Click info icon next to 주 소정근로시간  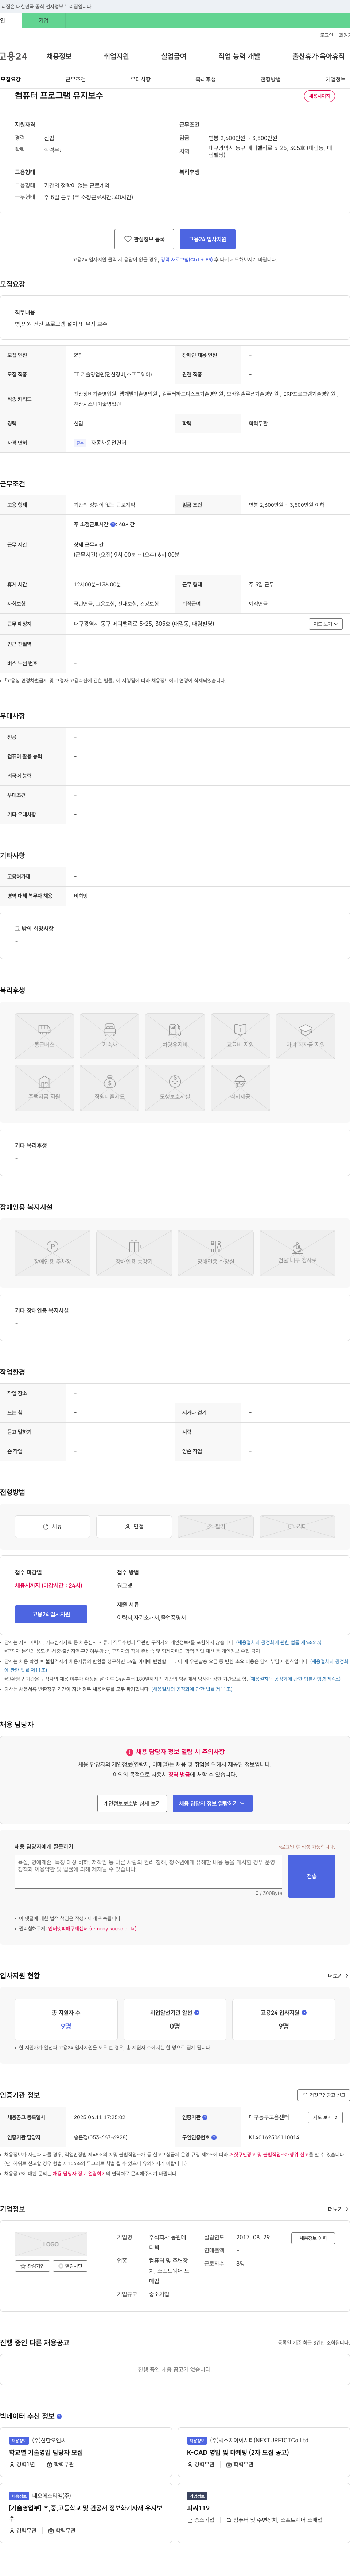[x=113, y=524]
